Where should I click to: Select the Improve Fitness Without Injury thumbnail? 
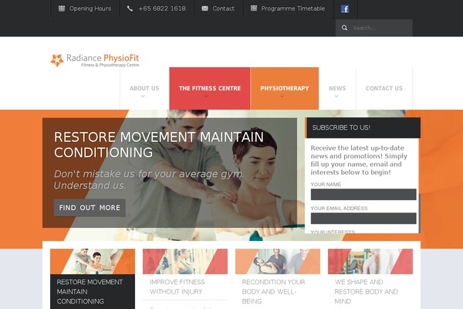click(185, 261)
